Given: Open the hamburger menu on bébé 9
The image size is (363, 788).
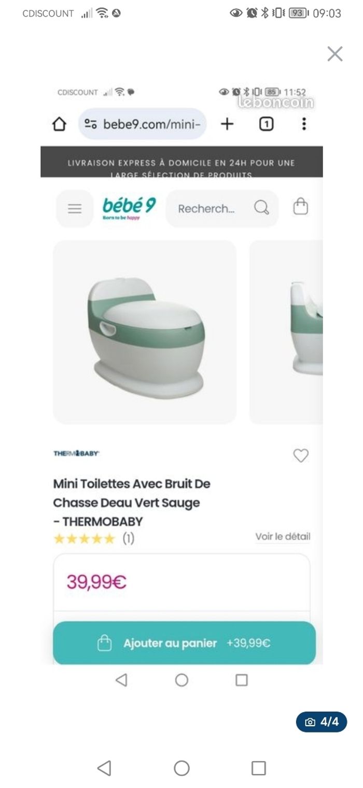Looking at the screenshot, I should (75, 209).
